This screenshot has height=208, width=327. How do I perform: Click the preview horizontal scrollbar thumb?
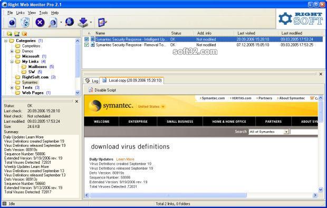tap(168, 195)
